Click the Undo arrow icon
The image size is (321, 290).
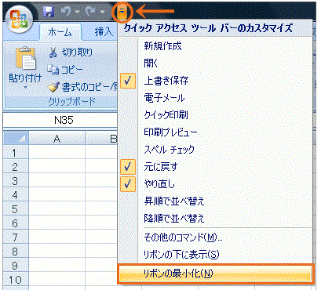pyautogui.click(x=66, y=12)
